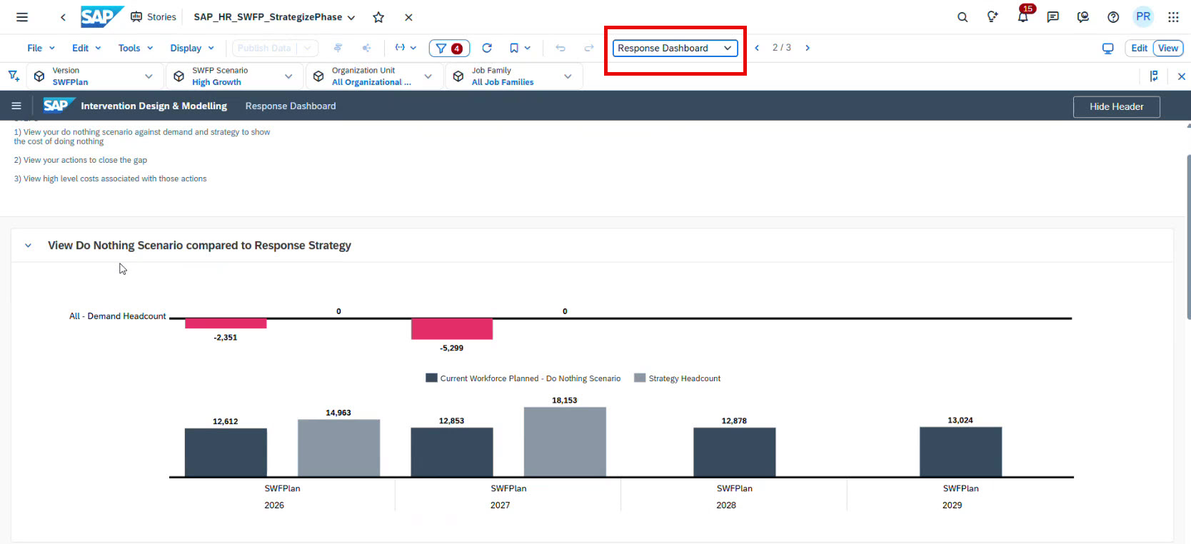Screen dimensions: 1191x544
Task: Click the Strategy Headcount legend swatch
Action: point(640,378)
